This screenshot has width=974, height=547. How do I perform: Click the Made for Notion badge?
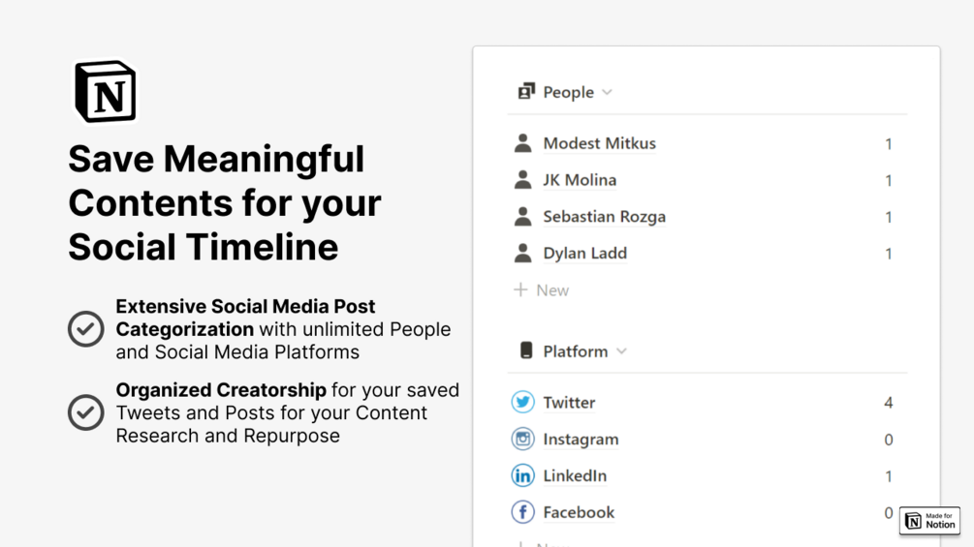(x=929, y=521)
